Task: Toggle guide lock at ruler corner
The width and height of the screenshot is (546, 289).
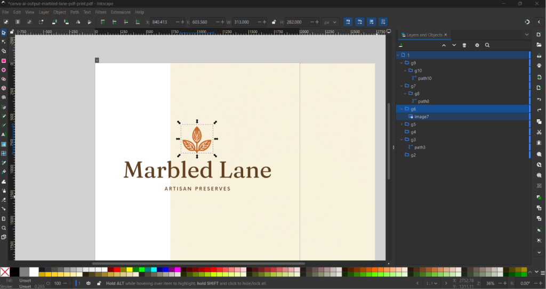Action: pyautogui.click(x=12, y=31)
